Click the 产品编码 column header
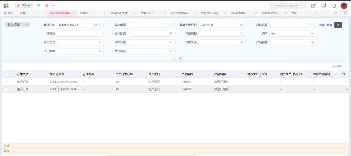Screen dimensions: 351x156 (187, 74)
